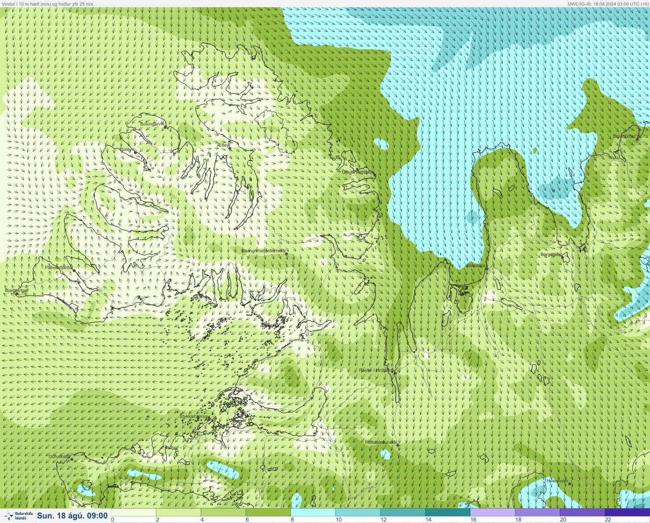This screenshot has width=650, height=523.
Task: Click the Steingrímsfjarðarheiði station label
Action: coord(264,251)
